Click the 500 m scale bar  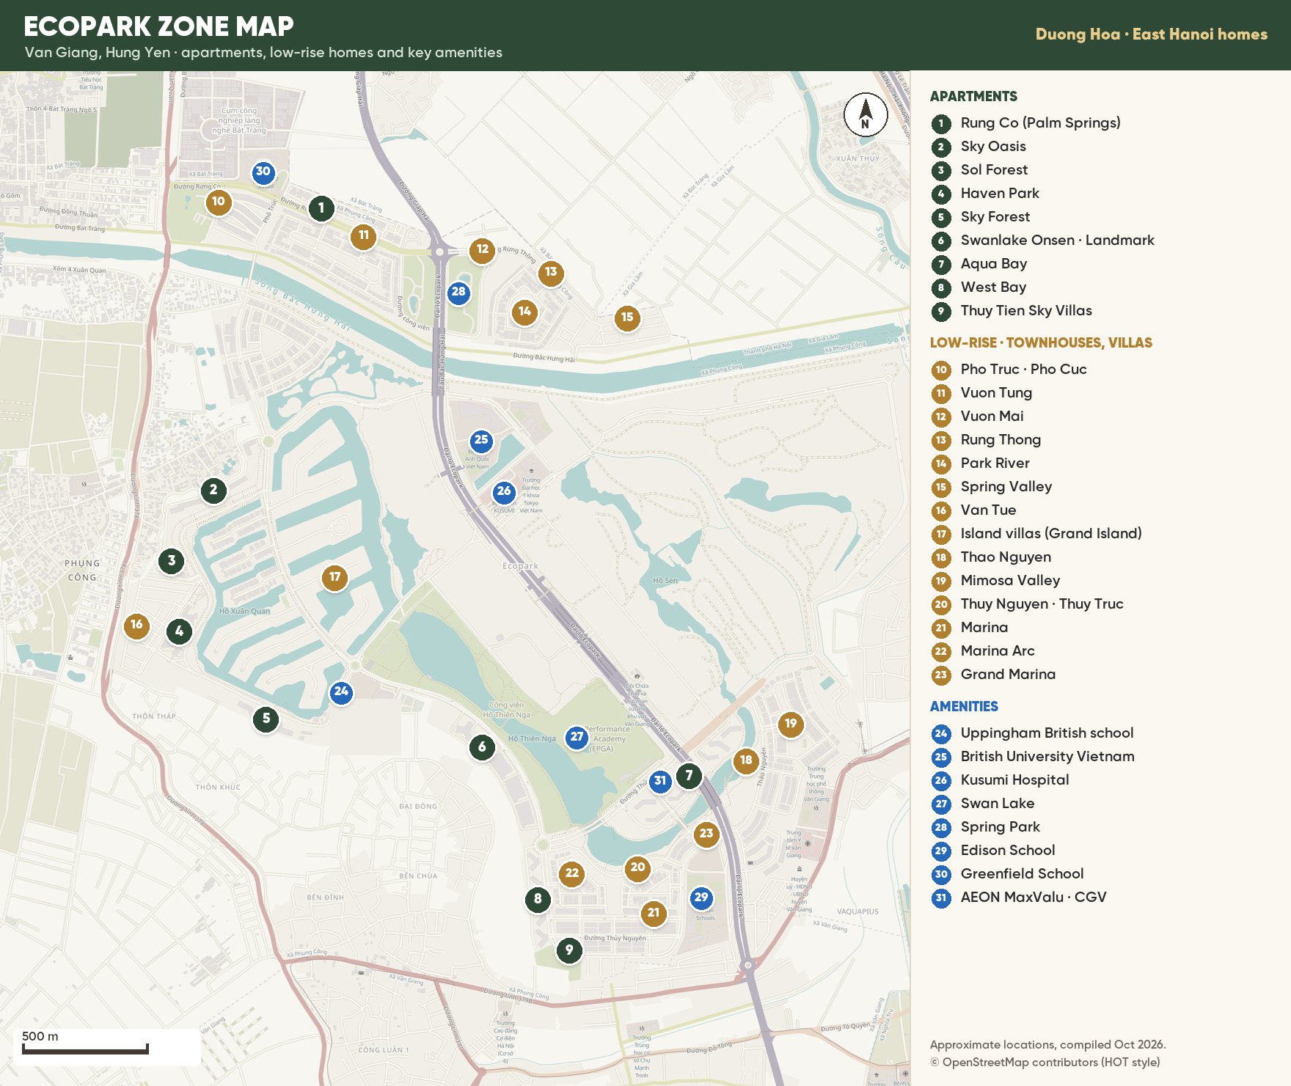[85, 1049]
